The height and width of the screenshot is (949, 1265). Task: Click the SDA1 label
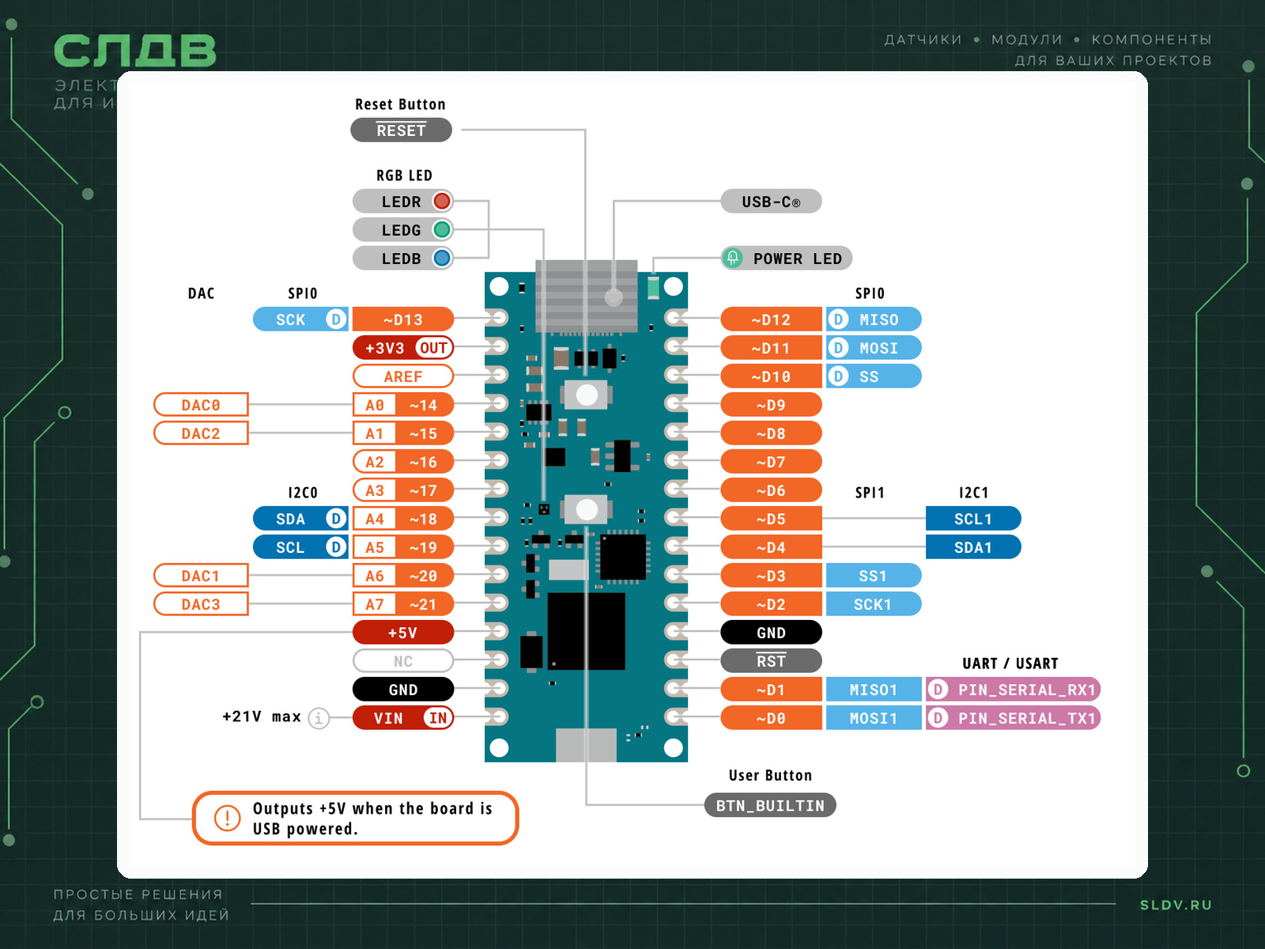(x=973, y=547)
